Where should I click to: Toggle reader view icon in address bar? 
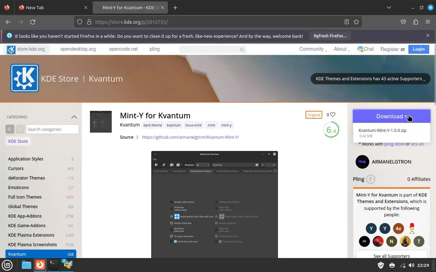point(347,22)
